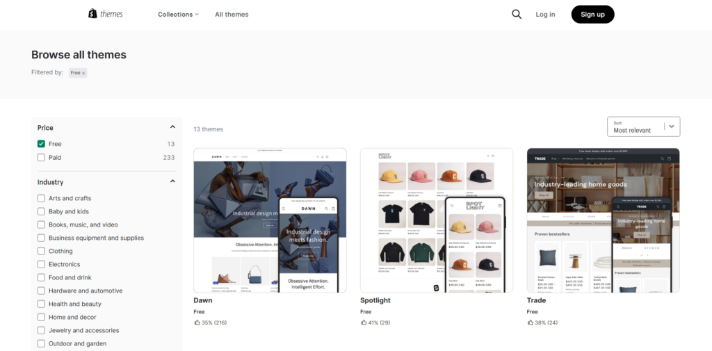Check the Paid price checkbox
712x351 pixels.
(x=41, y=158)
